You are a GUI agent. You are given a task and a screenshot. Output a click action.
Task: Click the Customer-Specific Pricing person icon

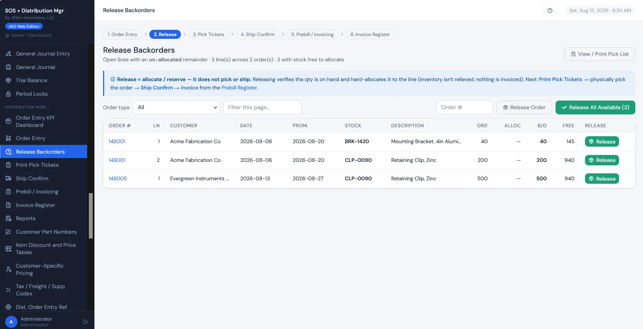[9, 269]
